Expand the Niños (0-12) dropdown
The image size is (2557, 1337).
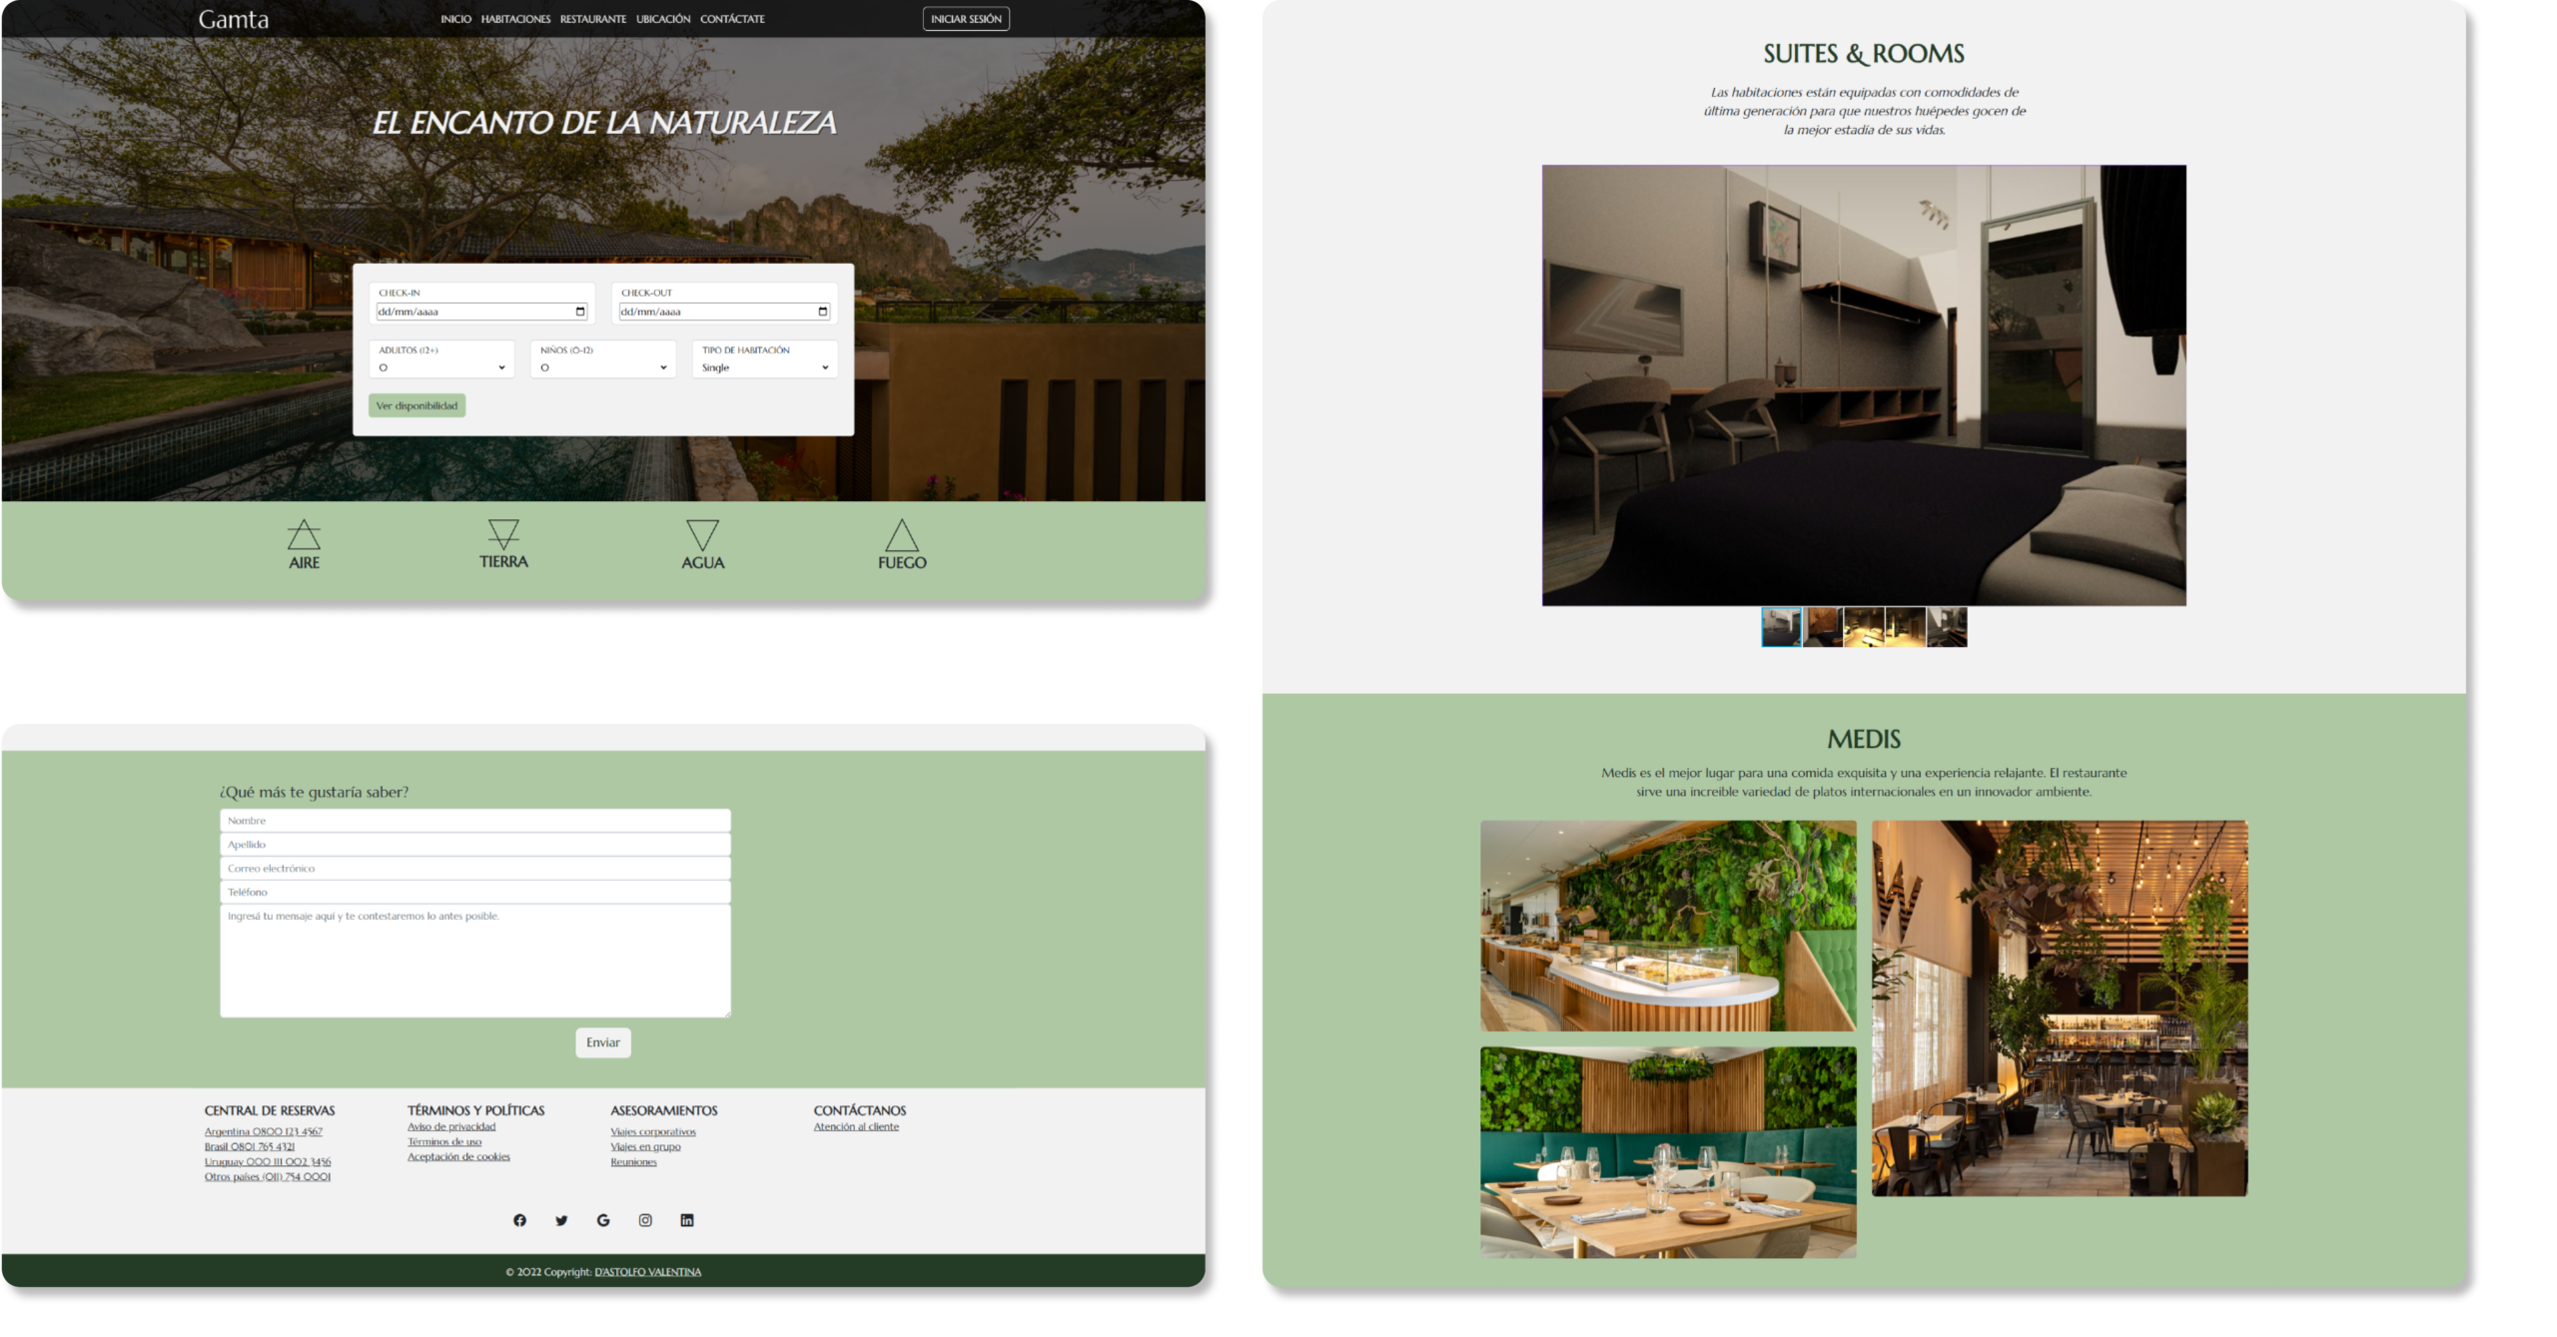point(603,367)
